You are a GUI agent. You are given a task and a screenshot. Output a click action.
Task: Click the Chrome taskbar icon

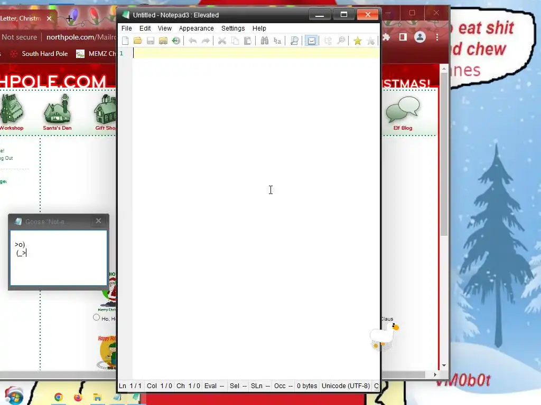(58, 398)
